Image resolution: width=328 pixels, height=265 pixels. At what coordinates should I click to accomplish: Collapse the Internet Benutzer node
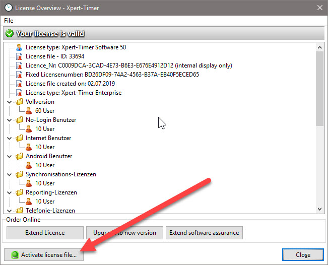10,138
